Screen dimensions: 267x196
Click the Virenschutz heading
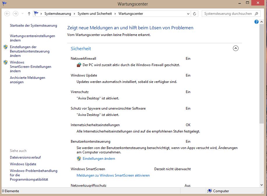(80, 92)
